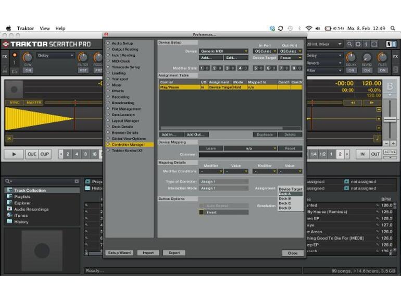Click the Comment input field
Image resolution: width=401 pixels, height=301 pixels.
pyautogui.click(x=250, y=155)
